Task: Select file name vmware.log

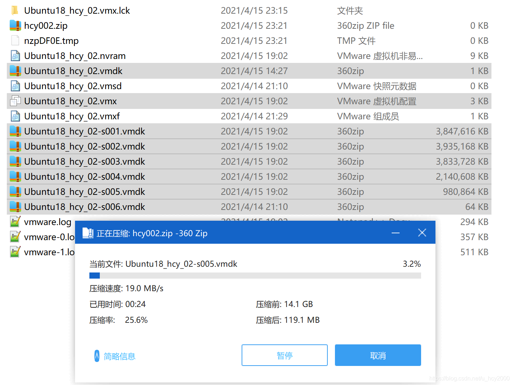Action: pyautogui.click(x=47, y=222)
